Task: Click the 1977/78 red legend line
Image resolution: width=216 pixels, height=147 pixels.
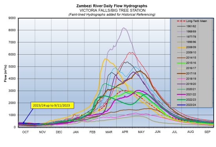Action: pyautogui.click(x=181, y=37)
